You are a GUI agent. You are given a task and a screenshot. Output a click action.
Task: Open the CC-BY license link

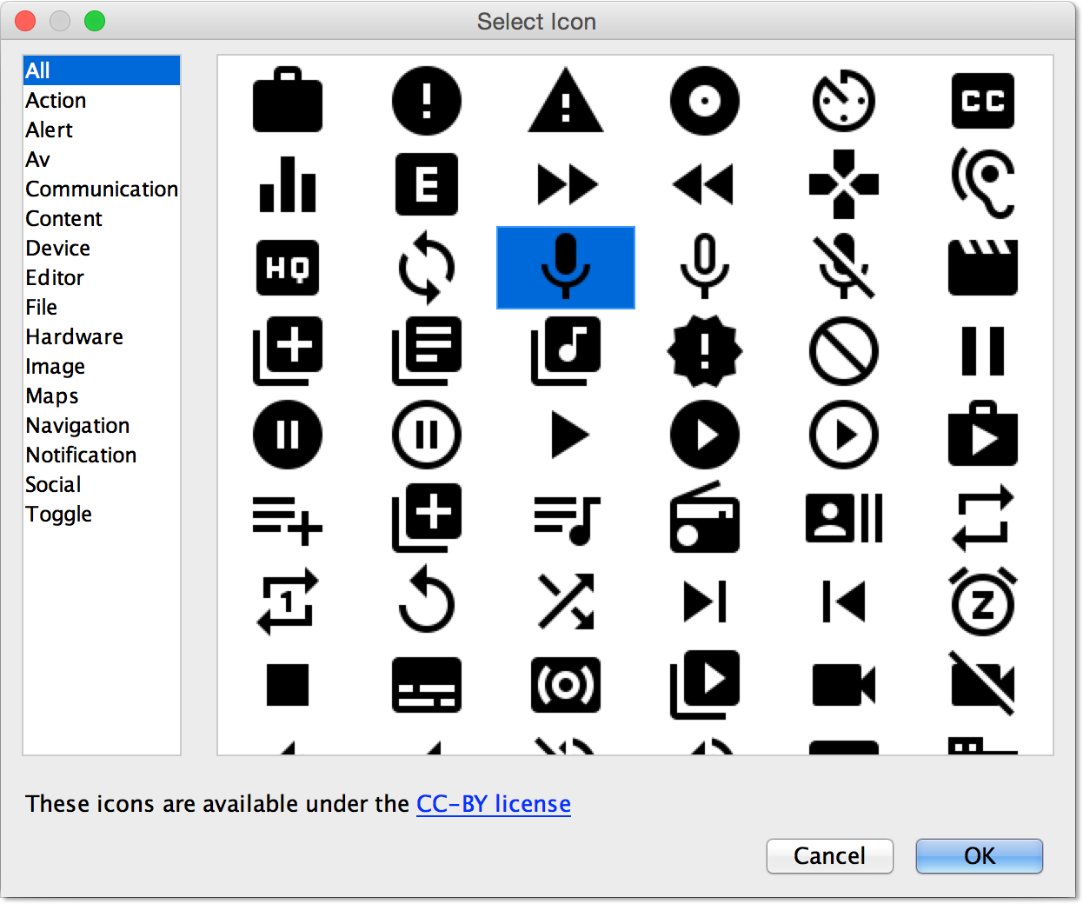coord(493,804)
